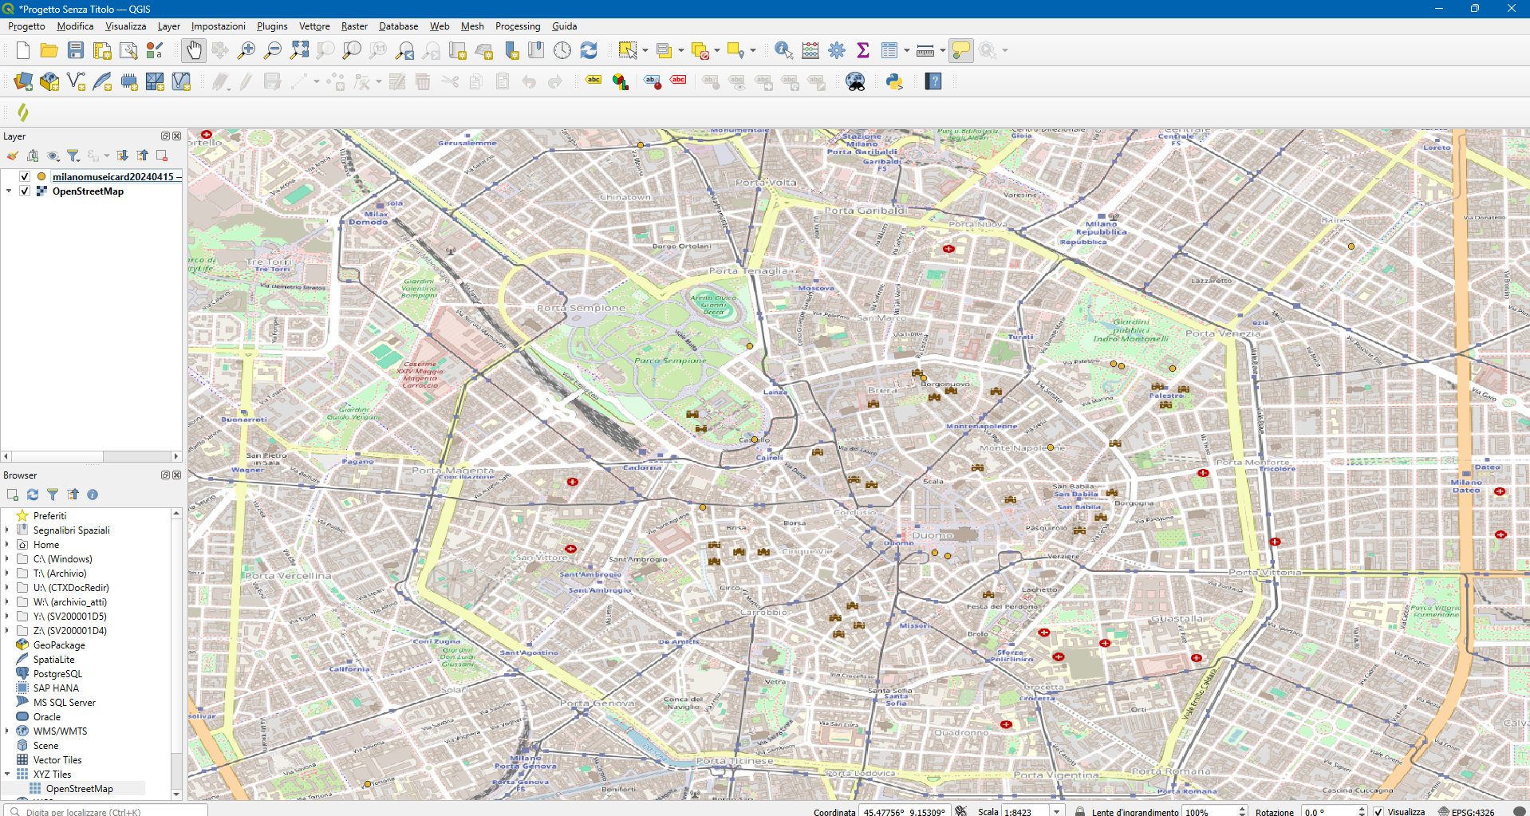Image resolution: width=1530 pixels, height=816 pixels.
Task: Select OpenStreetMap under XYZ Tiles
Action: [x=79, y=789]
